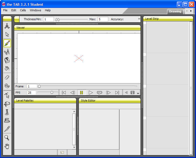This screenshot has height=158, width=196.
Task: Select the Paint Bucket fill tool
Action: click(7, 69)
